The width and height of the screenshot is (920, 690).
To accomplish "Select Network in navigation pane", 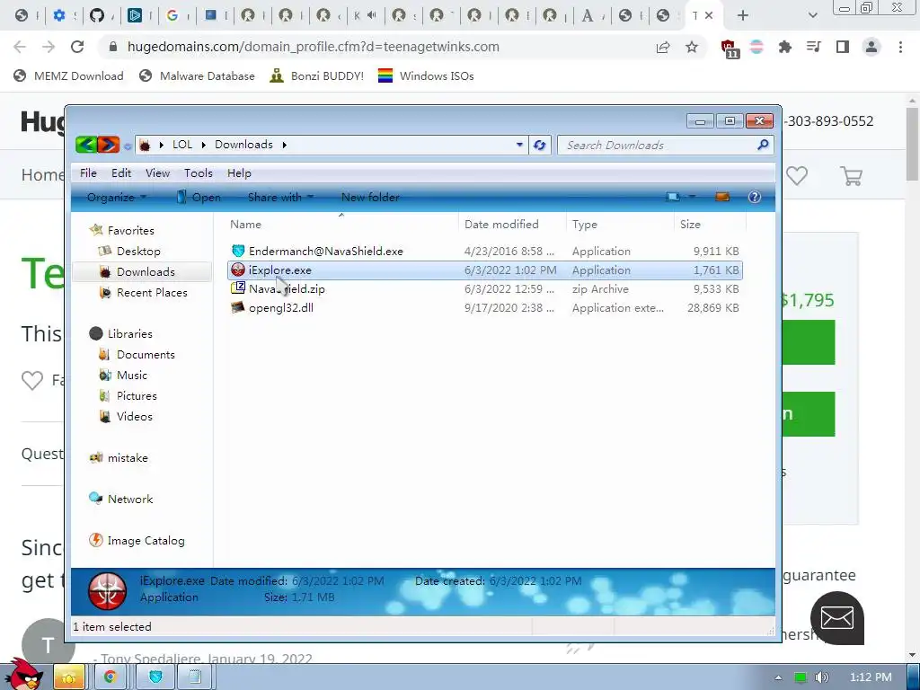I will coord(129,500).
